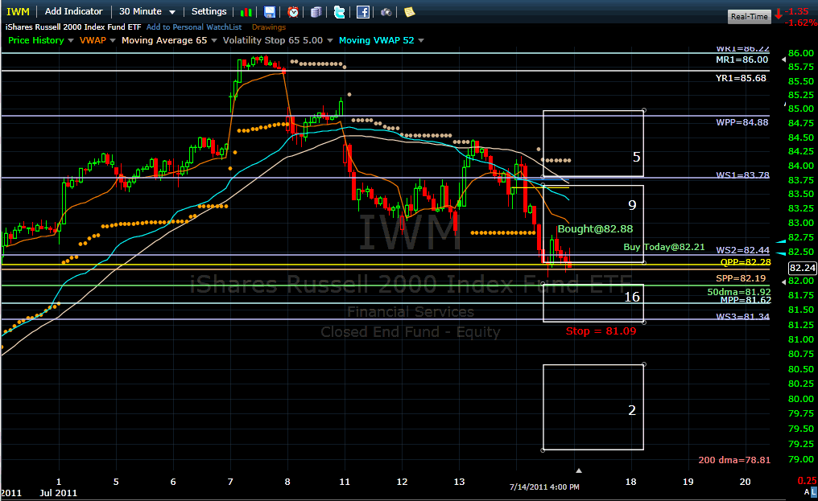Expand the Price History dropdown arrow

(x=71, y=41)
